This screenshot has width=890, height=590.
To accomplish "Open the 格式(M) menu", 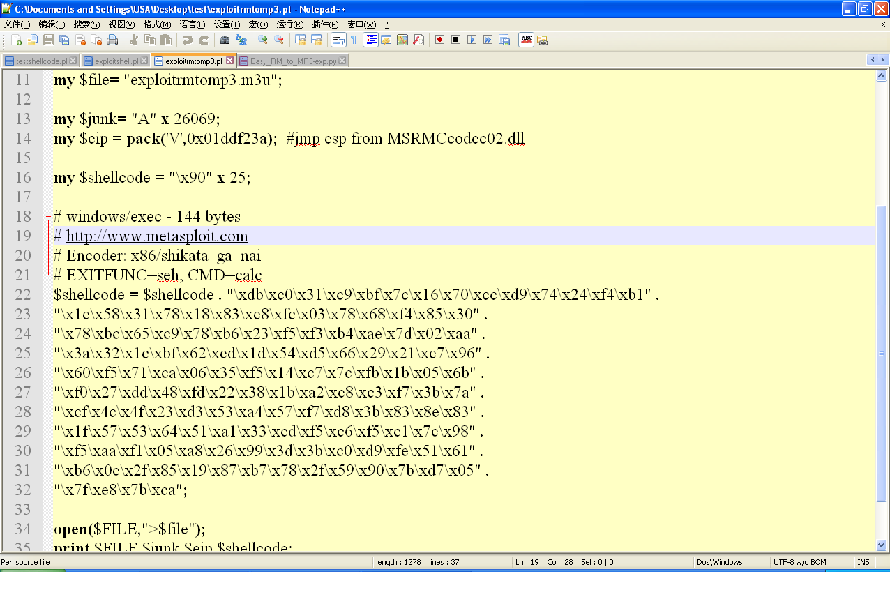I will click(157, 24).
